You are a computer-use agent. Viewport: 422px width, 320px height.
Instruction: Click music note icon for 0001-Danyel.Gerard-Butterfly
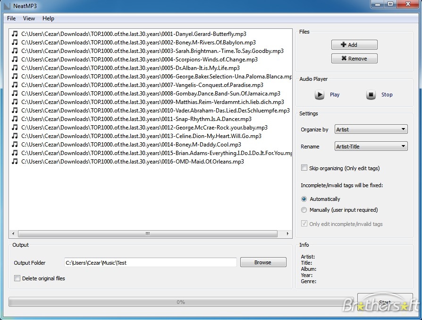point(15,34)
